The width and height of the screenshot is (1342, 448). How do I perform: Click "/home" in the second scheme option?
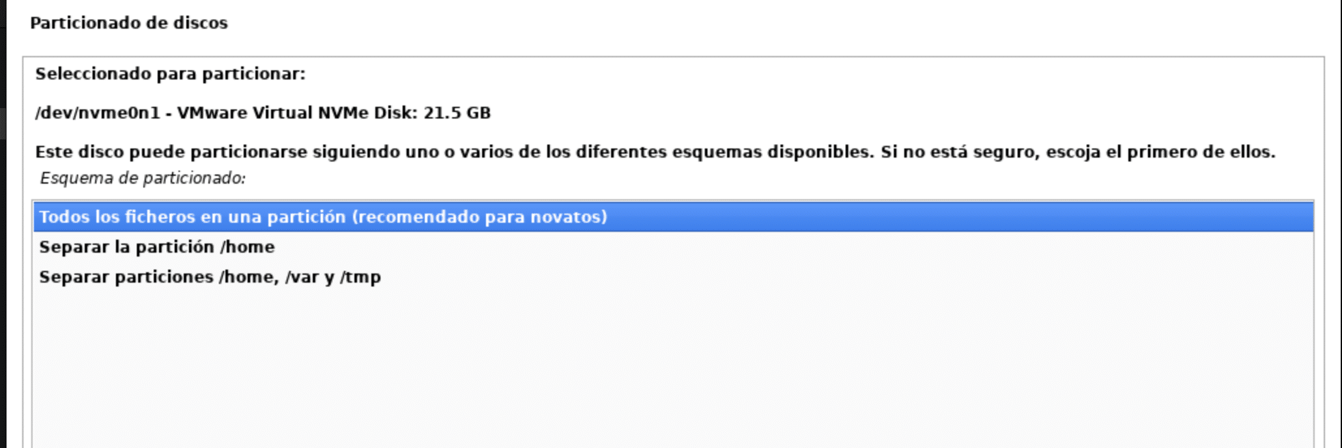(x=248, y=247)
